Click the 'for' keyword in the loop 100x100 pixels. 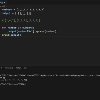click(4, 28)
